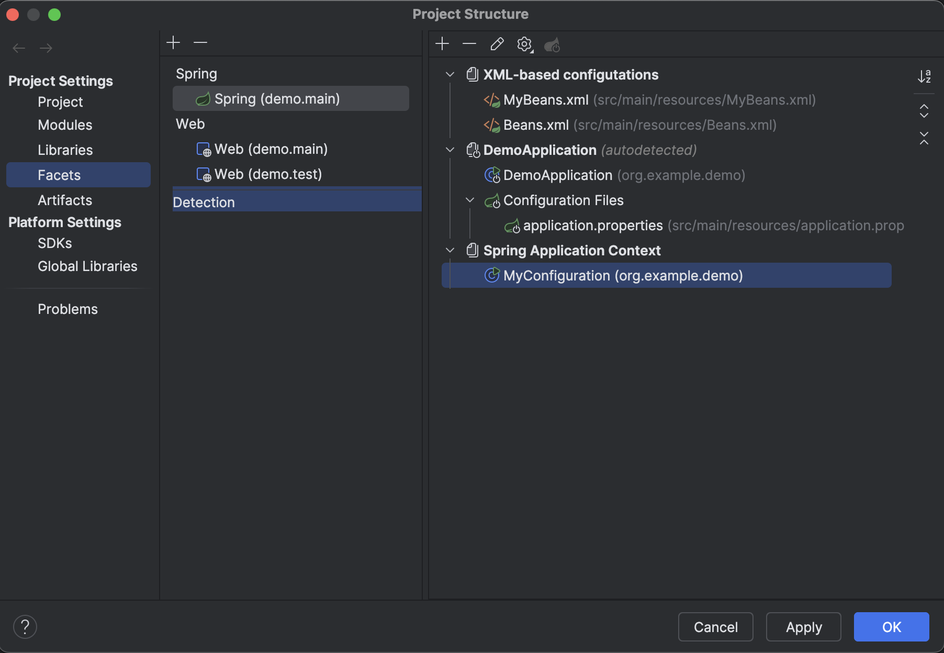Viewport: 944px width, 653px height.
Task: Click the Apply button
Action: (x=803, y=627)
